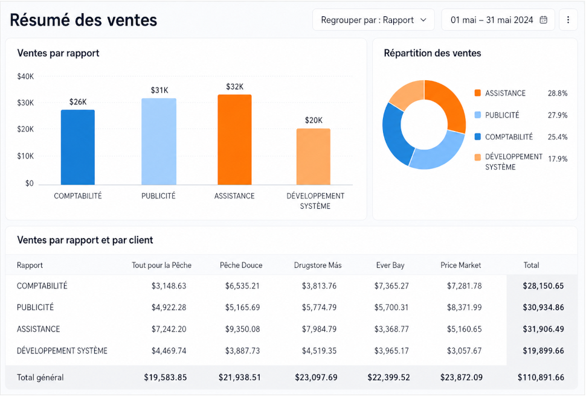Image resolution: width=586 pixels, height=397 pixels.
Task: Click the DÉVELOPPEMENT SYSTÈME legend swatch
Action: tap(478, 157)
